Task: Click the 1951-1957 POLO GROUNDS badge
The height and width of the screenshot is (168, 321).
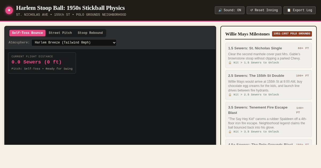Action: pyautogui.click(x=292, y=34)
